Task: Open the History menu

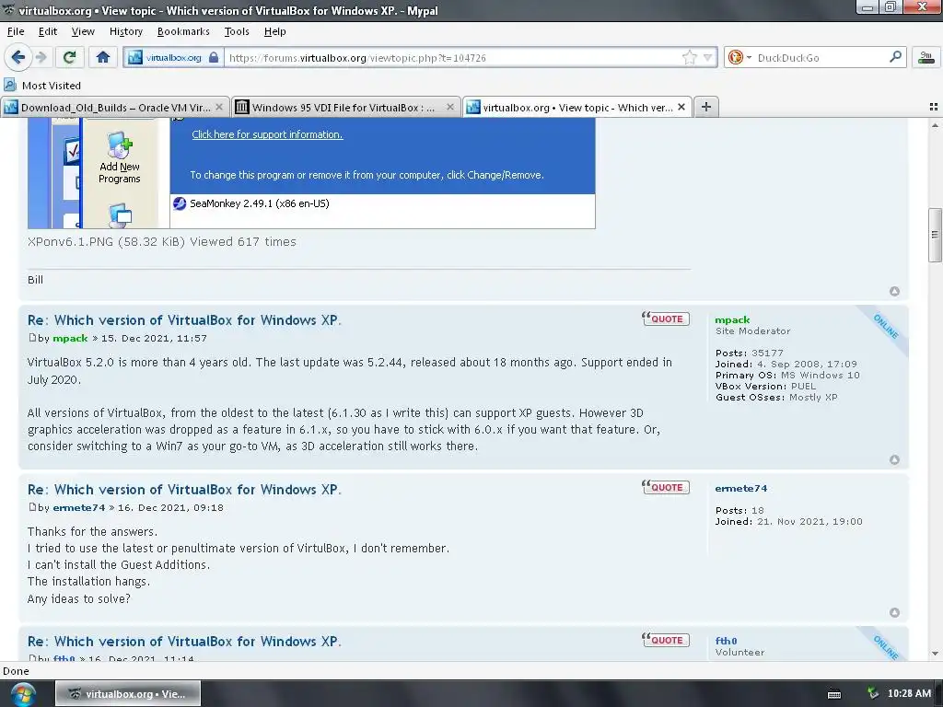Action: pyautogui.click(x=125, y=31)
